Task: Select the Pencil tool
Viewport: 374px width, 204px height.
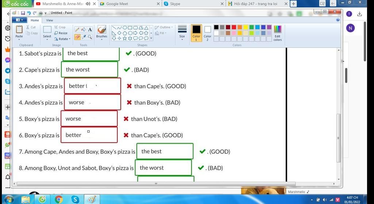Action: point(77,30)
